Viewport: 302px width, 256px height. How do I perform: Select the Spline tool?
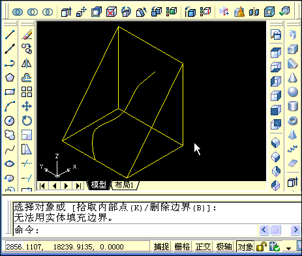[10, 149]
